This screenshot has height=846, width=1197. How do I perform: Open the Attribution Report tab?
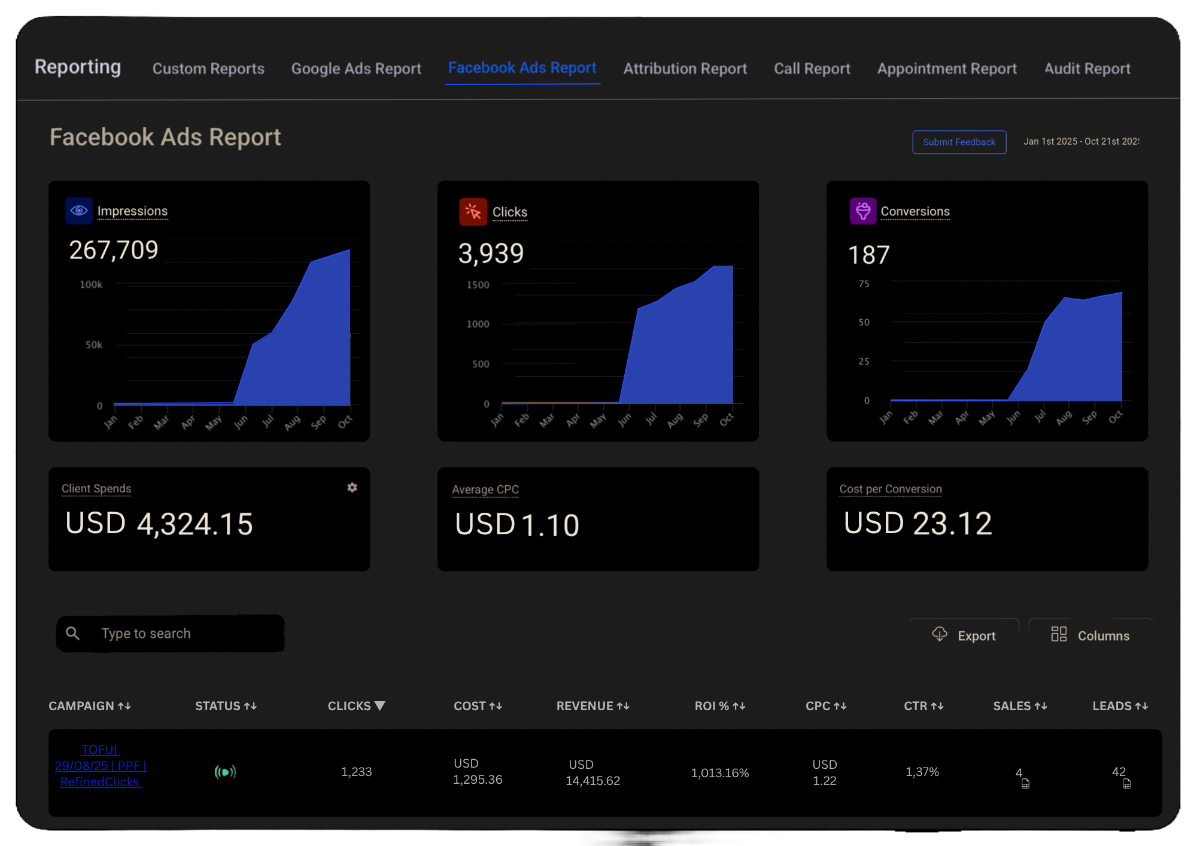coord(685,69)
